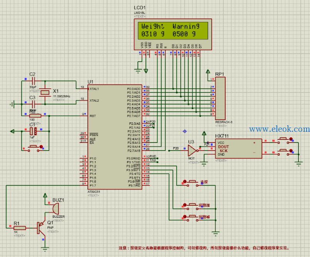Click the push button on HX711's plus output
310x257 pixels.
[x=284, y=141]
